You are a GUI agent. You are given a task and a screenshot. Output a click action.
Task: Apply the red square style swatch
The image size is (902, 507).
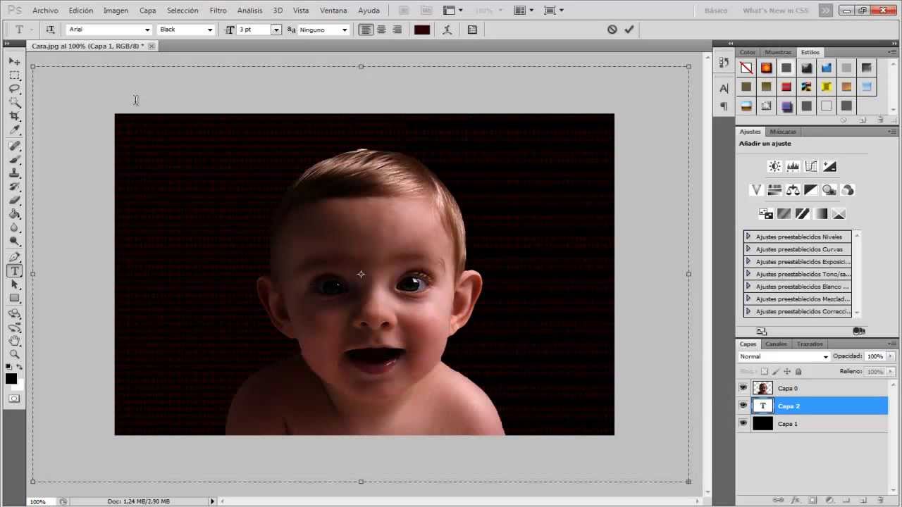pos(786,87)
